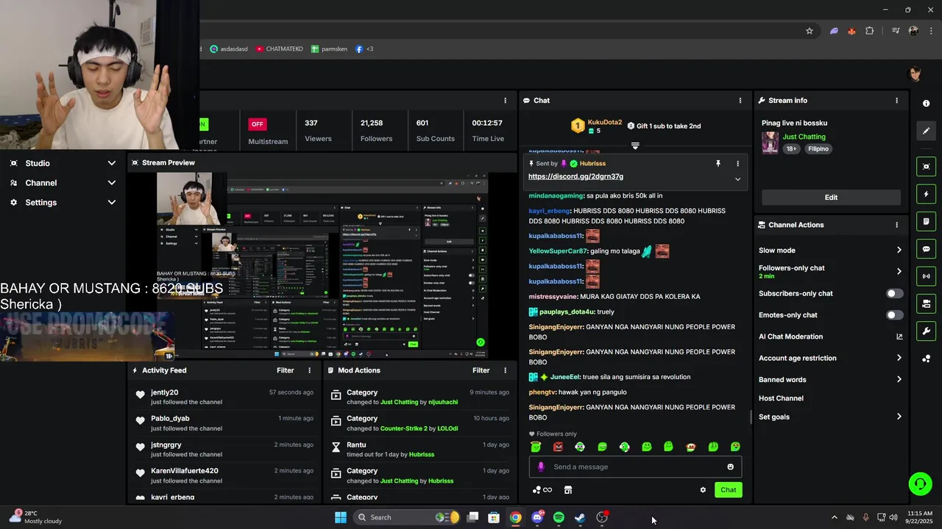The image size is (942, 529).
Task: Open Followers-only chat options
Action: [830, 272]
